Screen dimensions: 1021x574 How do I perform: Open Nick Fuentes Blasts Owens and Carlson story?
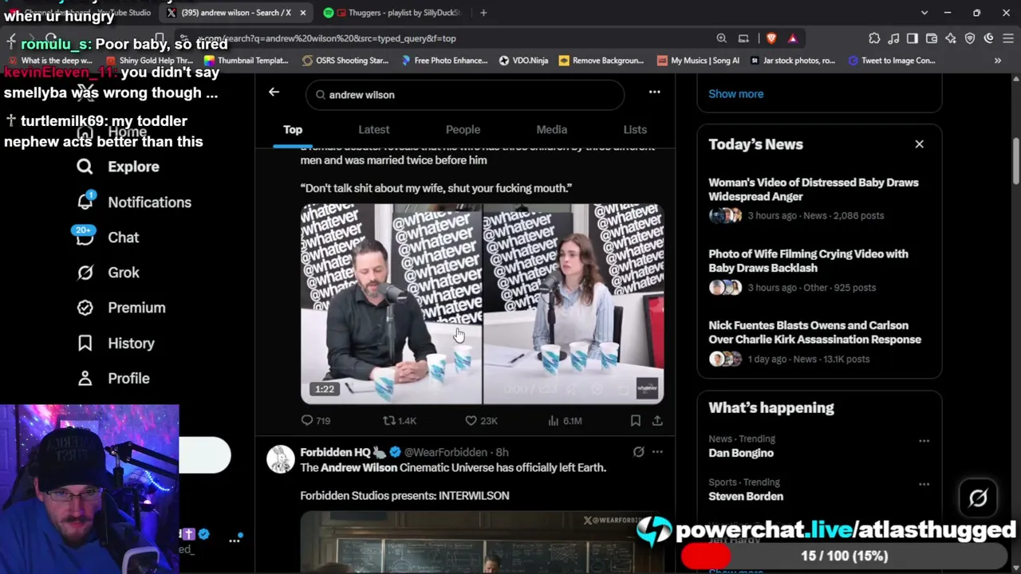point(819,342)
